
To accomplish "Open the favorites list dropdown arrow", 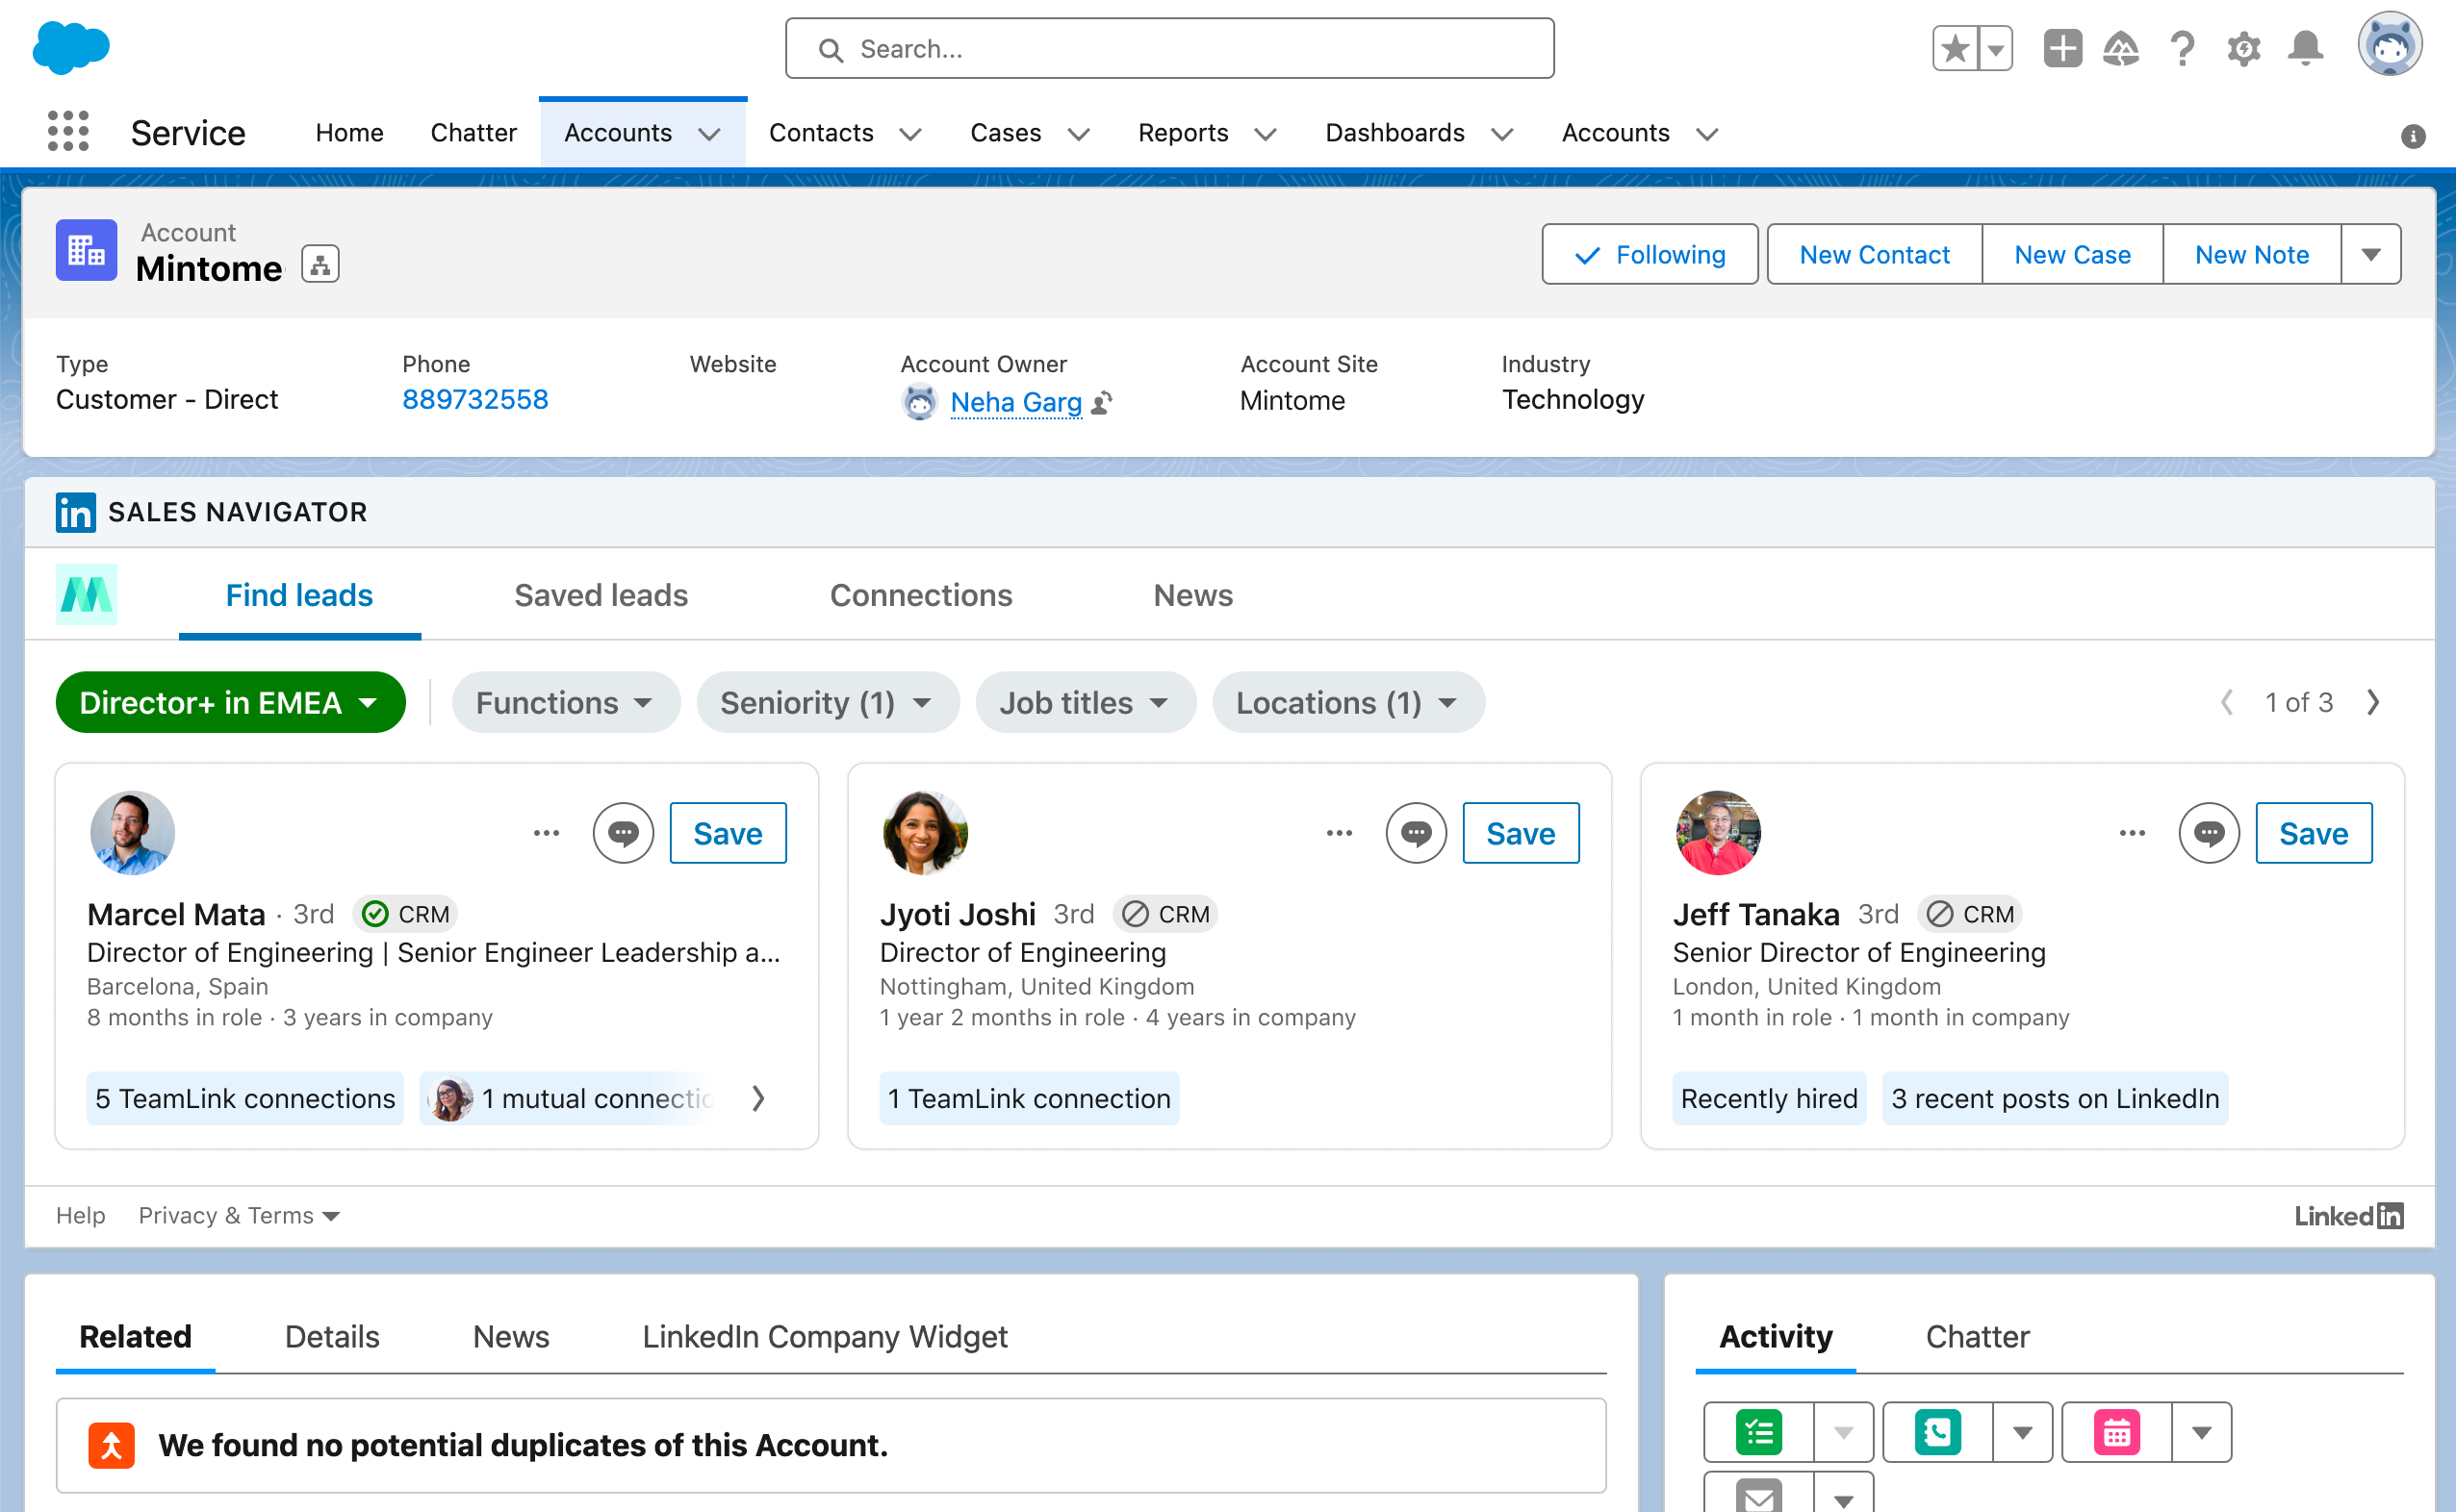I will point(1996,48).
